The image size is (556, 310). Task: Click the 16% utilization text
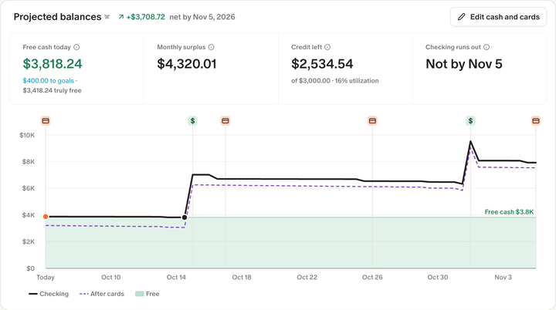357,81
